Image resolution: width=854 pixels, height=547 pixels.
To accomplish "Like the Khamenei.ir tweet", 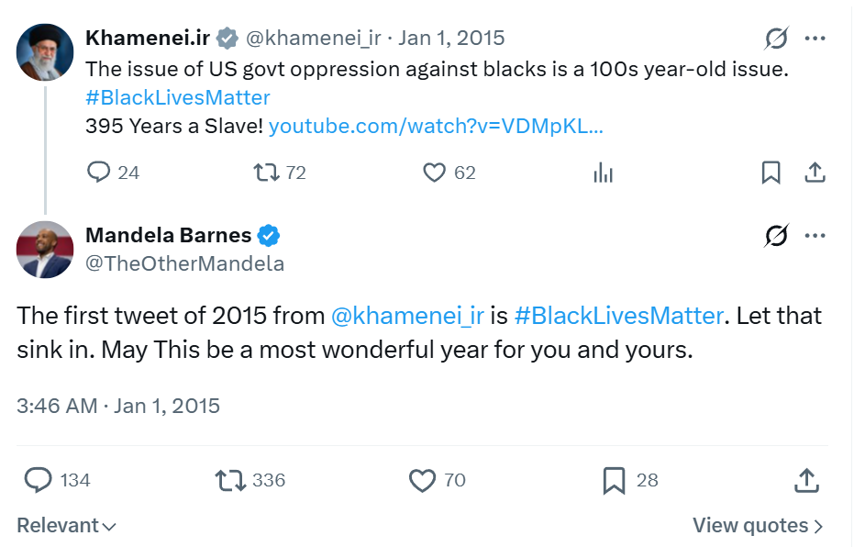I will click(x=434, y=173).
